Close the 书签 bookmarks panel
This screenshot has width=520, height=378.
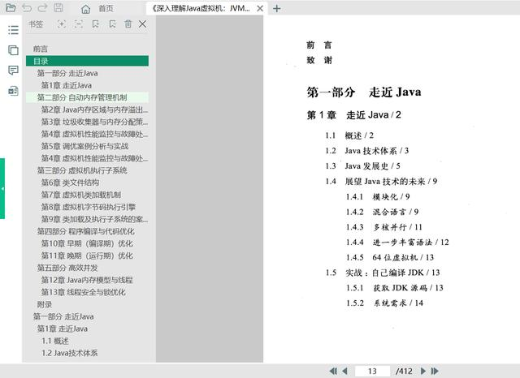[143, 24]
